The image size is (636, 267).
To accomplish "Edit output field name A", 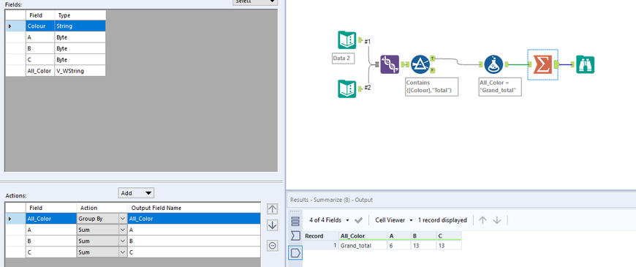I will click(x=194, y=230).
